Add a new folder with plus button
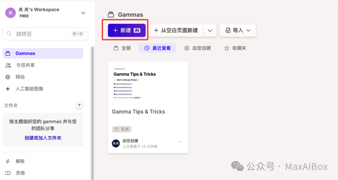Screen dimensions: 338x180 [79, 105]
